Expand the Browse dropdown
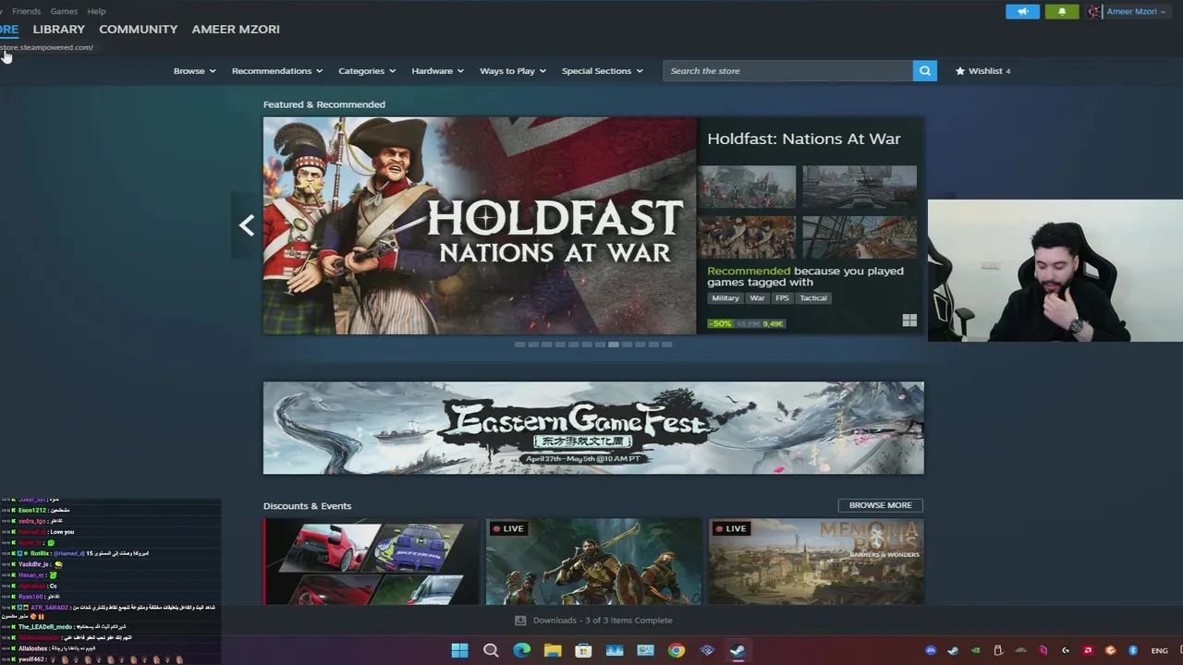The image size is (1183, 665). 194,71
